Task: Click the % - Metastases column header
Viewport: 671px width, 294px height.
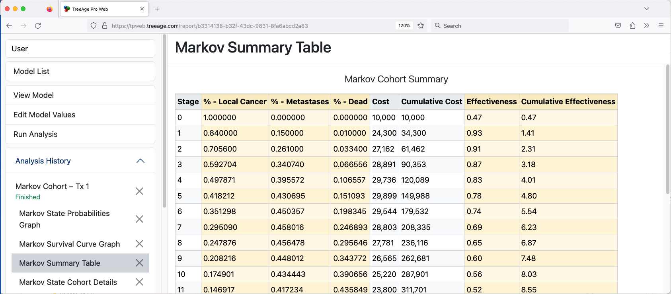Action: click(x=300, y=101)
